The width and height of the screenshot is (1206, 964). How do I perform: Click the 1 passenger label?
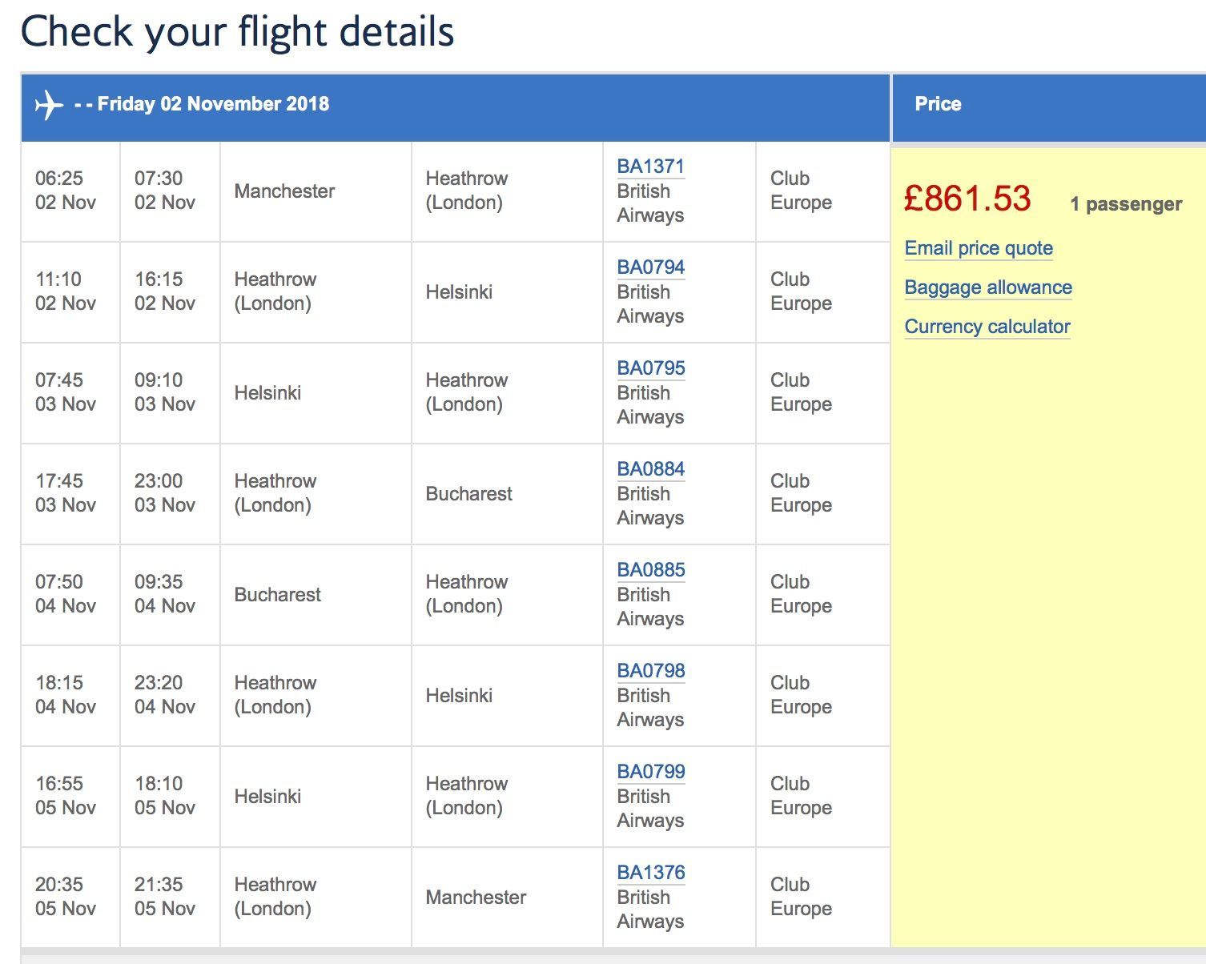click(x=1126, y=204)
